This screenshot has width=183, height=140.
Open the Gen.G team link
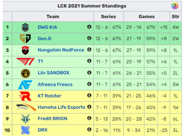tap(45, 39)
